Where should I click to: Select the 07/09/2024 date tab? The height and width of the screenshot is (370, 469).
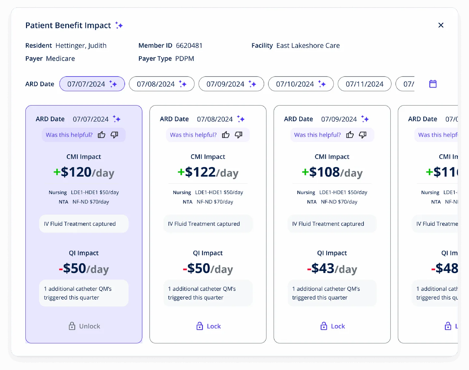click(x=231, y=84)
